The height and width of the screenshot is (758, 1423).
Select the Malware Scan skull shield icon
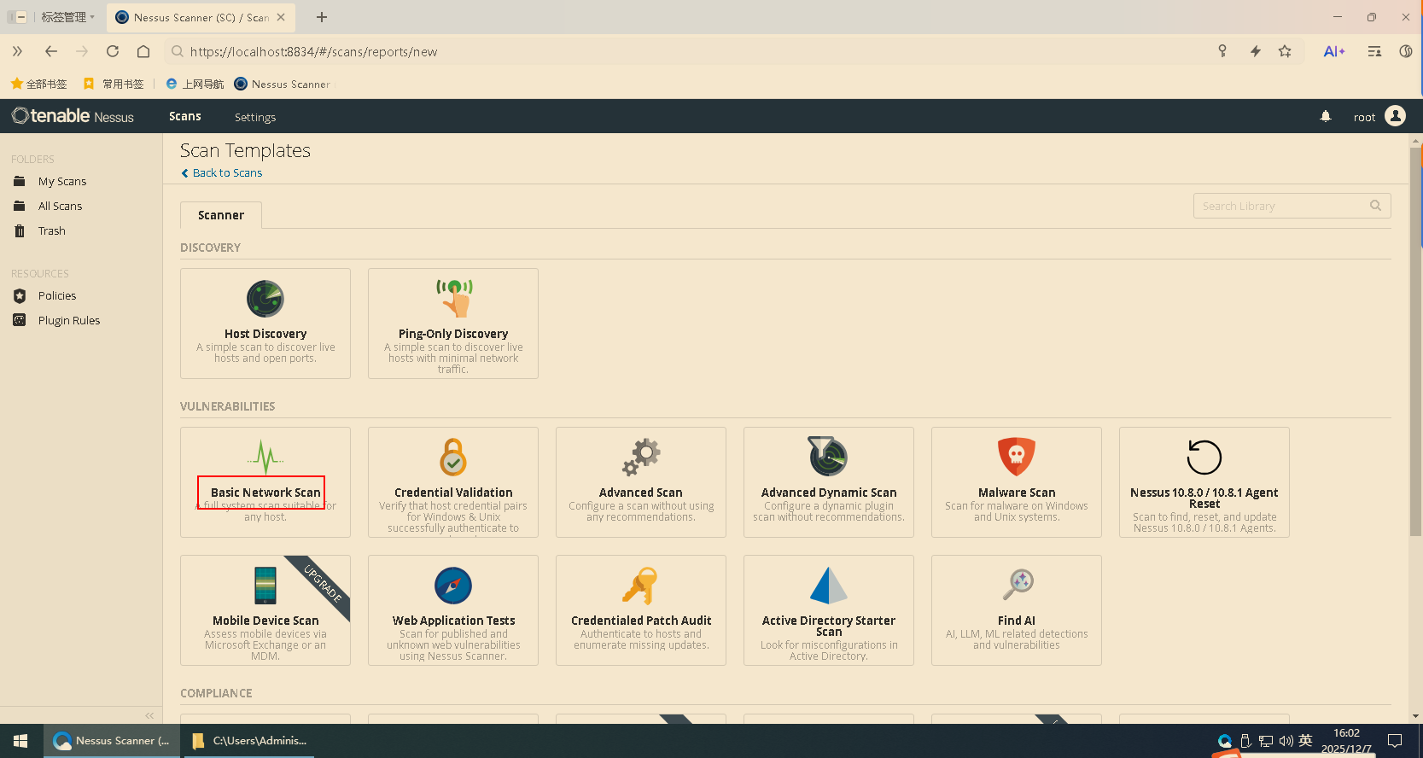[1017, 458]
